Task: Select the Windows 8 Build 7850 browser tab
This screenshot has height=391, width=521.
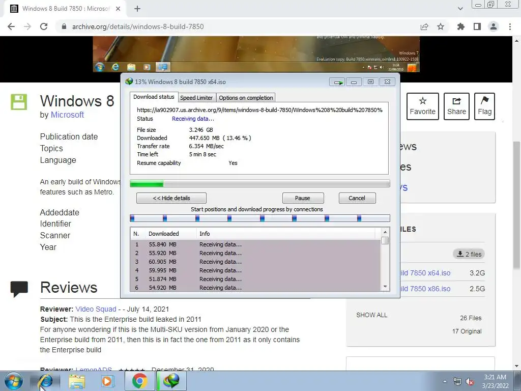Action: pos(65,9)
